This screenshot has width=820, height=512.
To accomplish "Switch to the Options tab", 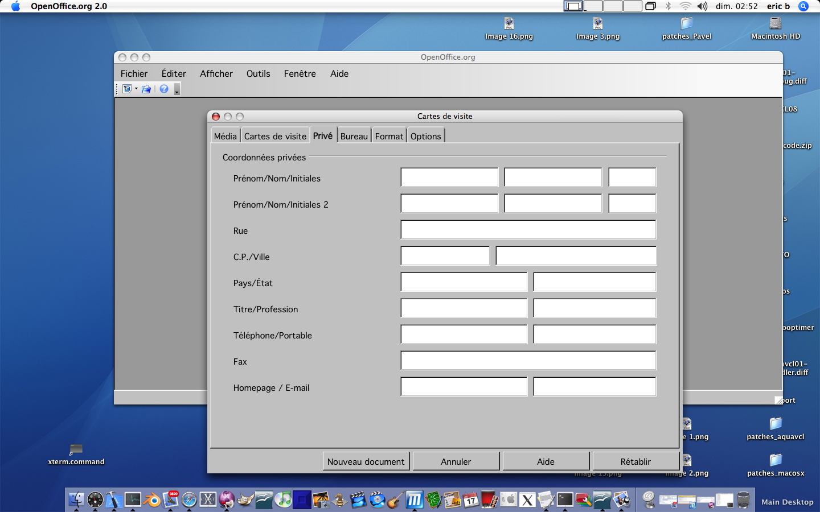I will 426,136.
